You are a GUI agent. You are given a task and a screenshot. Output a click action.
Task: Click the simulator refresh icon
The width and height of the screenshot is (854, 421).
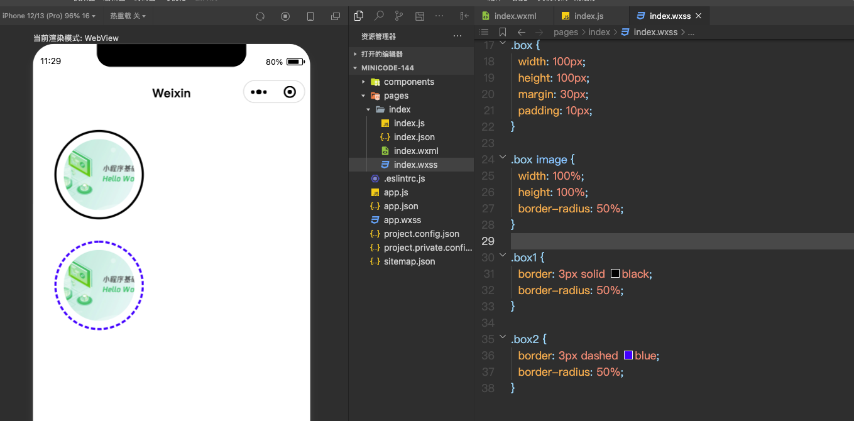coord(260,16)
